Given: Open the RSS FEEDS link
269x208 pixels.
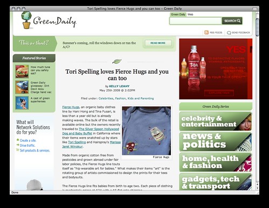Looking at the screenshot, I should click(216, 33).
